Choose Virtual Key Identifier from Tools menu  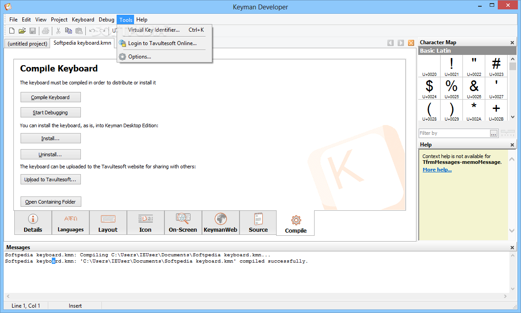(x=164, y=30)
